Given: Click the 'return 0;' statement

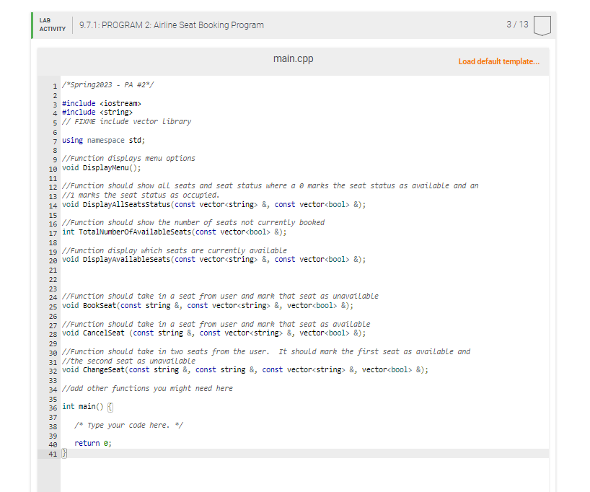Looking at the screenshot, I should (x=93, y=444).
